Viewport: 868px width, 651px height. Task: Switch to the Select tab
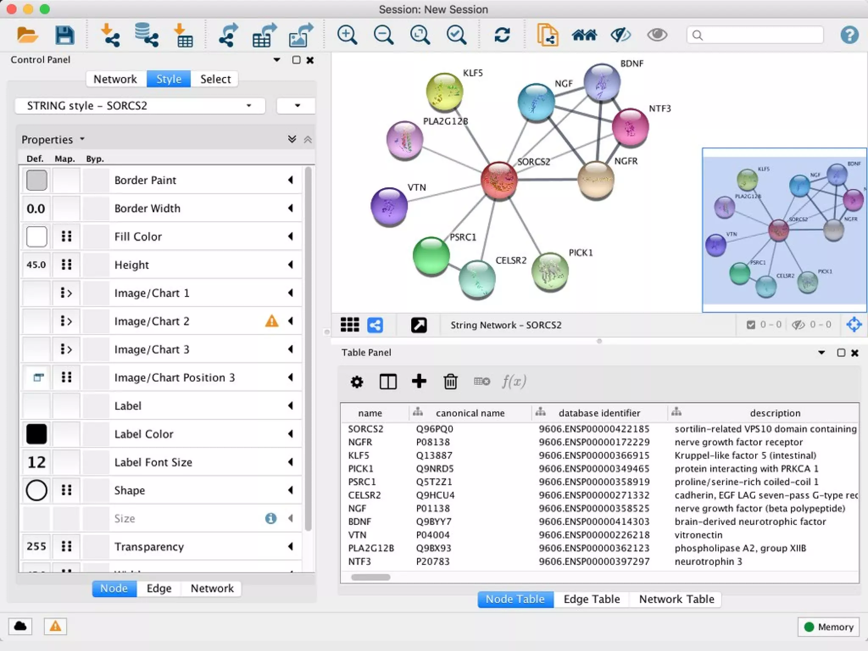coord(215,79)
